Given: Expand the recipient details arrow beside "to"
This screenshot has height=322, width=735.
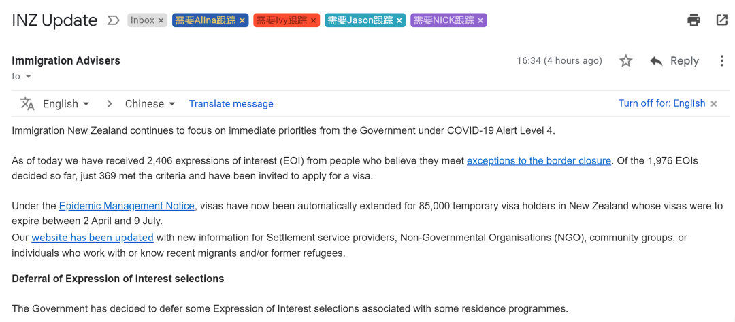Looking at the screenshot, I should pos(29,77).
